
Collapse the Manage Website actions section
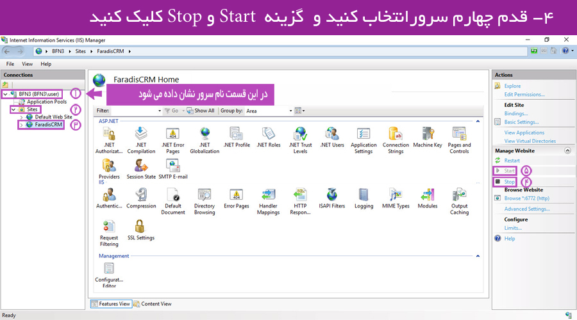point(567,150)
